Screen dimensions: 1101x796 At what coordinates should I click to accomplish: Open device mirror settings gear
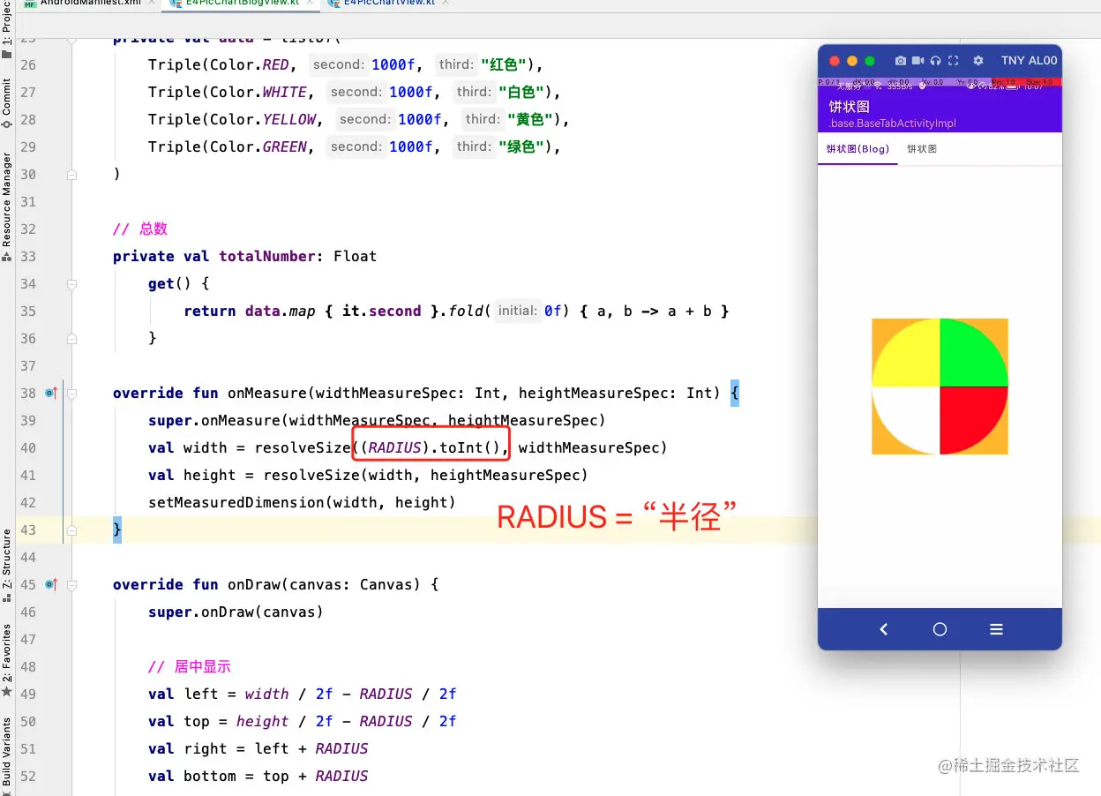[x=977, y=61]
